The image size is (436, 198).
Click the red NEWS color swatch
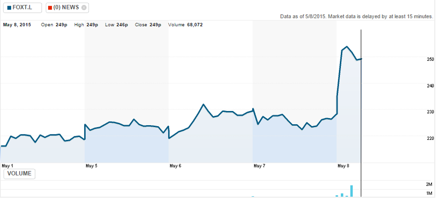[50, 8]
